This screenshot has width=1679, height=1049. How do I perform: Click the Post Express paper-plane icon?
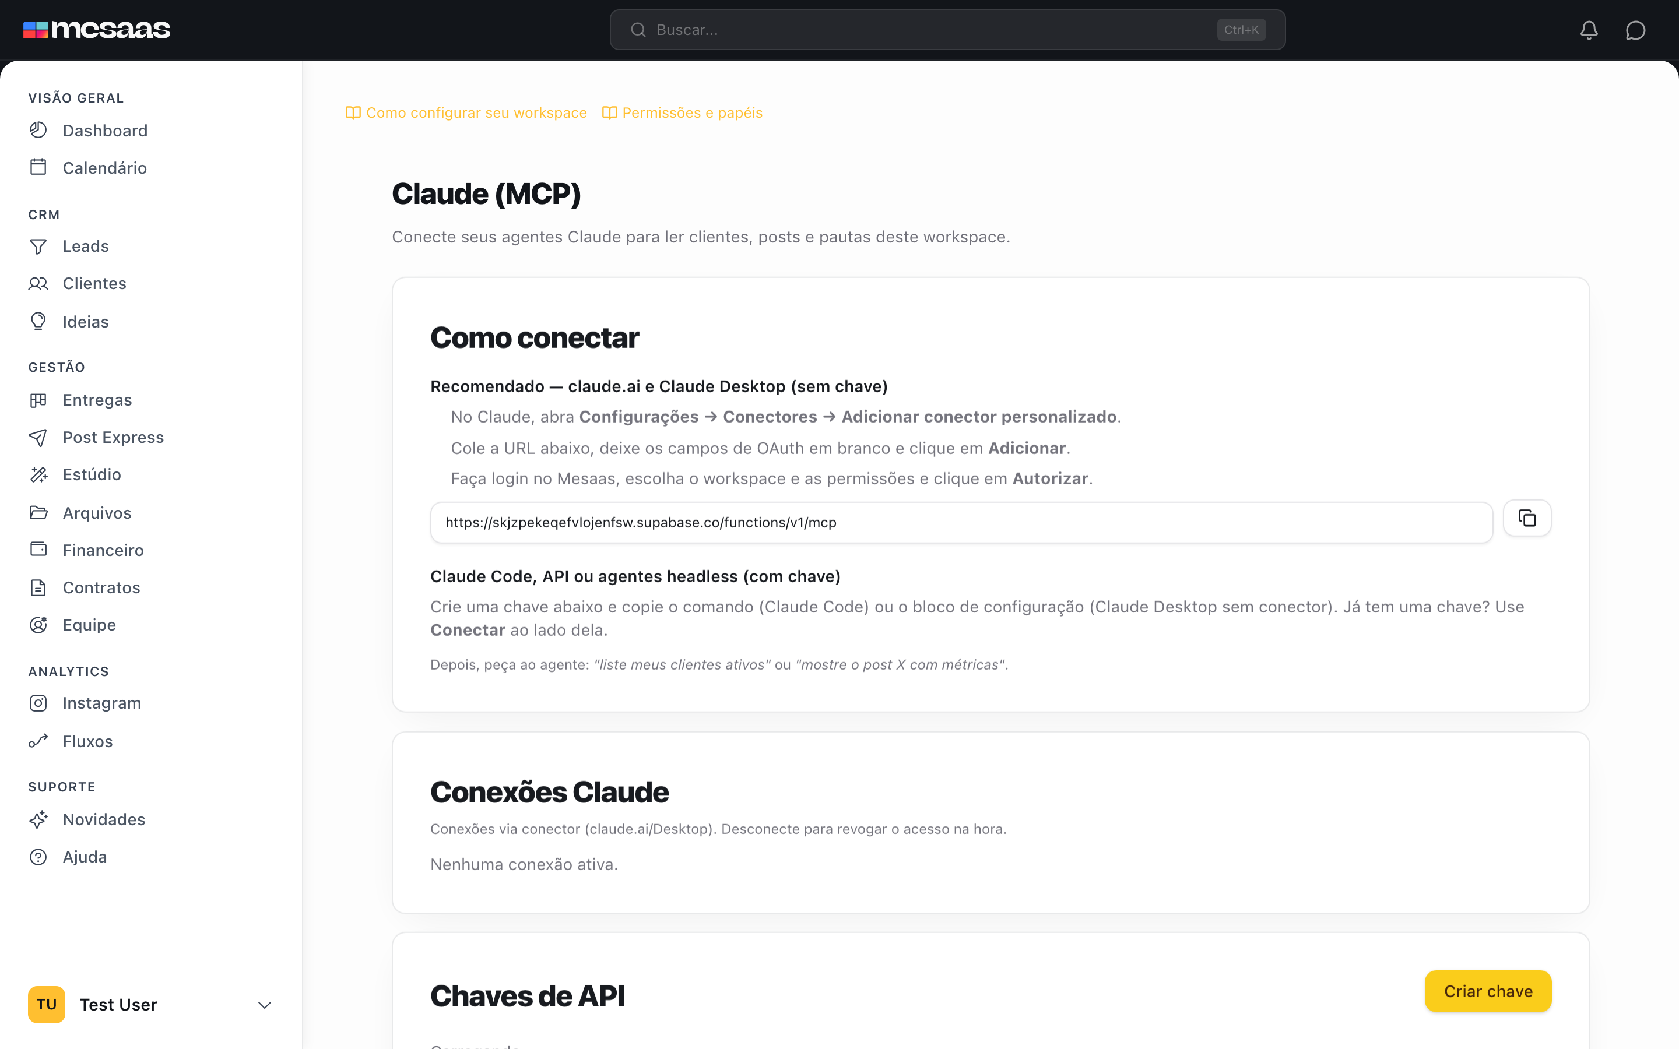pyautogui.click(x=38, y=437)
